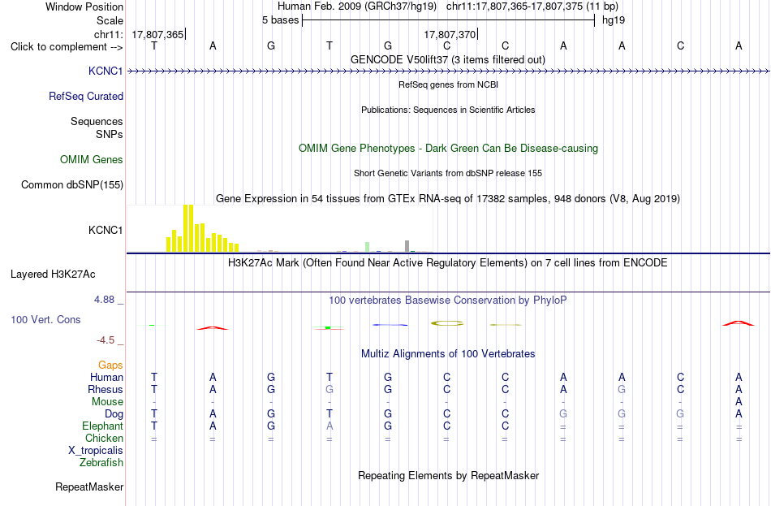
Task: Open the 100 Vert. Cons track label
Action: point(45,319)
